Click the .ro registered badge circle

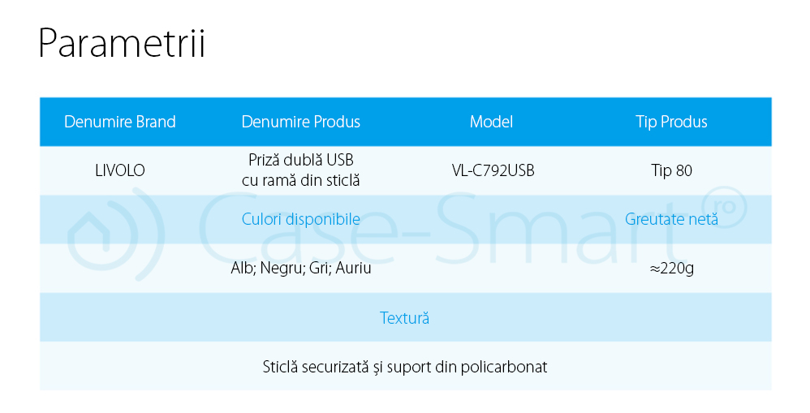(x=718, y=209)
